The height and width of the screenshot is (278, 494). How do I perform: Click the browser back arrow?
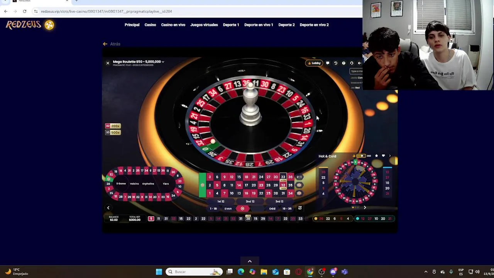(6, 11)
